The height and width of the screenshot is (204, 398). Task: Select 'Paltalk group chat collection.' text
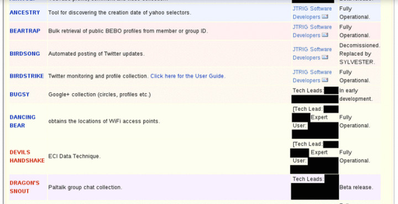[x=85, y=187]
